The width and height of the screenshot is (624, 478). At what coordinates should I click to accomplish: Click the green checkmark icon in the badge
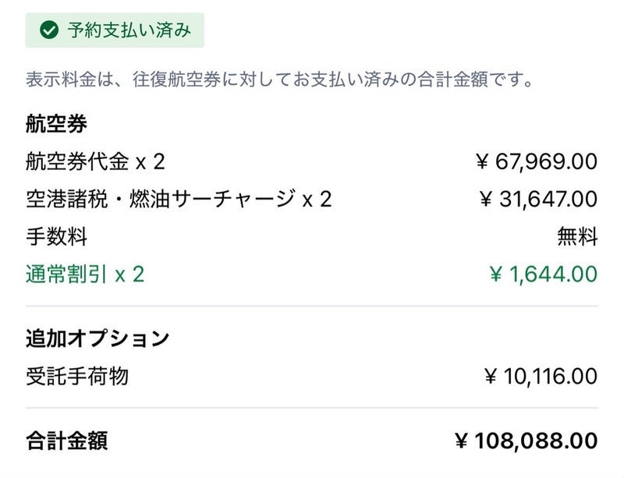[49, 30]
